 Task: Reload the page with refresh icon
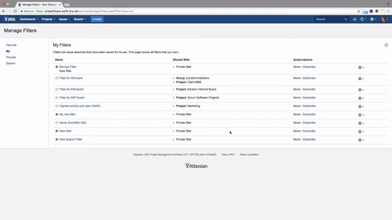15,11
